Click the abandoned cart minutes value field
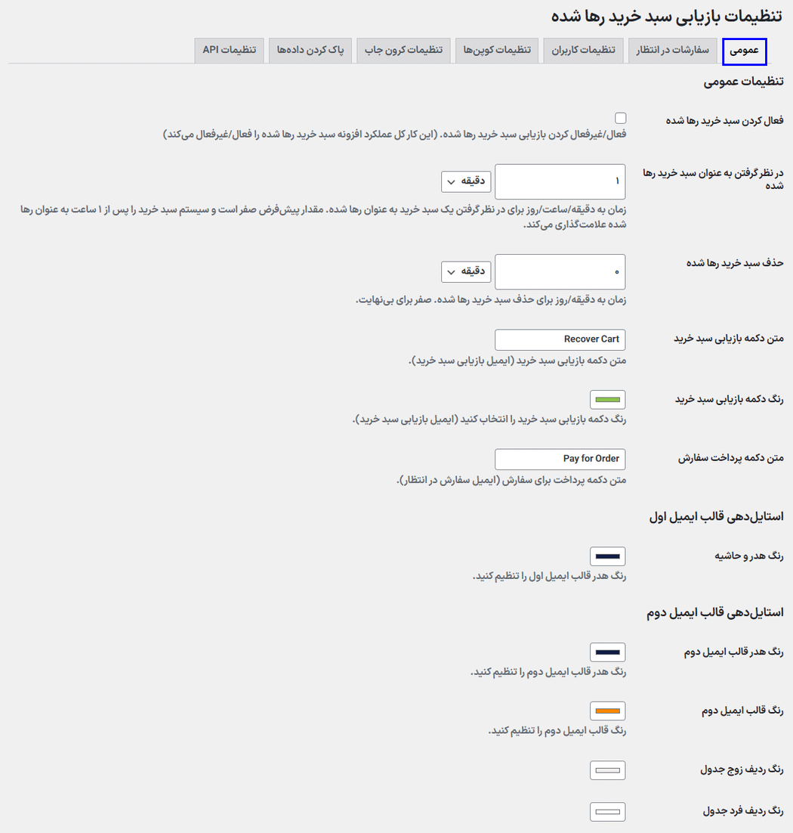The height and width of the screenshot is (833, 793). click(x=560, y=181)
